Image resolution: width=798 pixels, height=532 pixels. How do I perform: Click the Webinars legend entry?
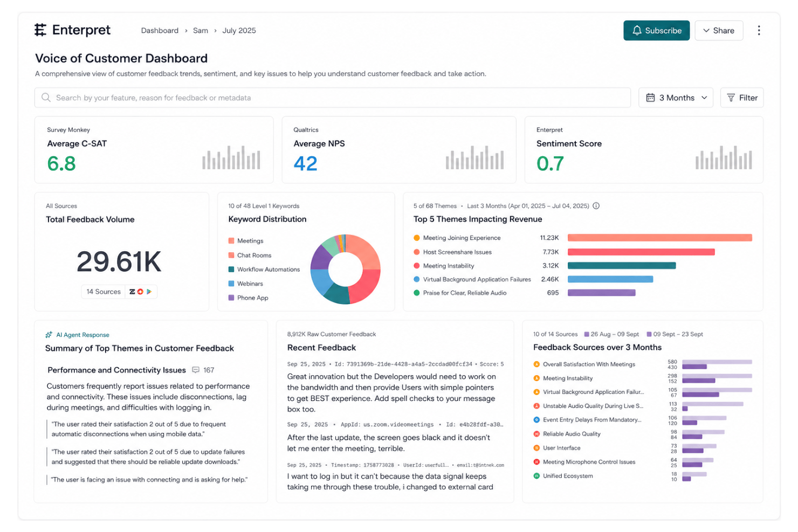click(x=246, y=284)
